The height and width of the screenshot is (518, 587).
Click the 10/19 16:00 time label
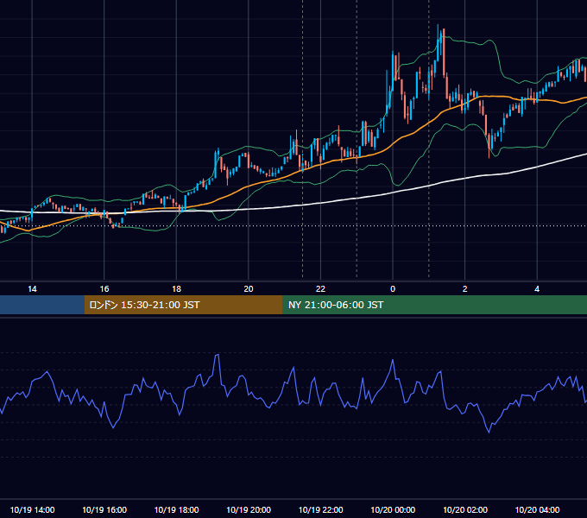coord(104,509)
